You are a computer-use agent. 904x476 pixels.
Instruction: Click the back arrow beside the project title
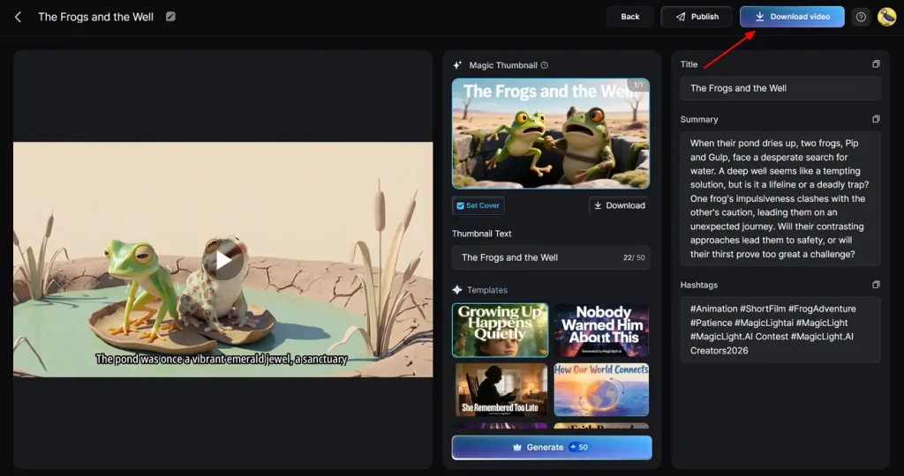pos(18,17)
